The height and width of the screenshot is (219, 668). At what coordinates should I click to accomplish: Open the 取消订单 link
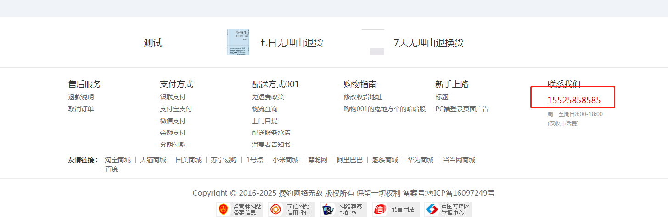81,109
